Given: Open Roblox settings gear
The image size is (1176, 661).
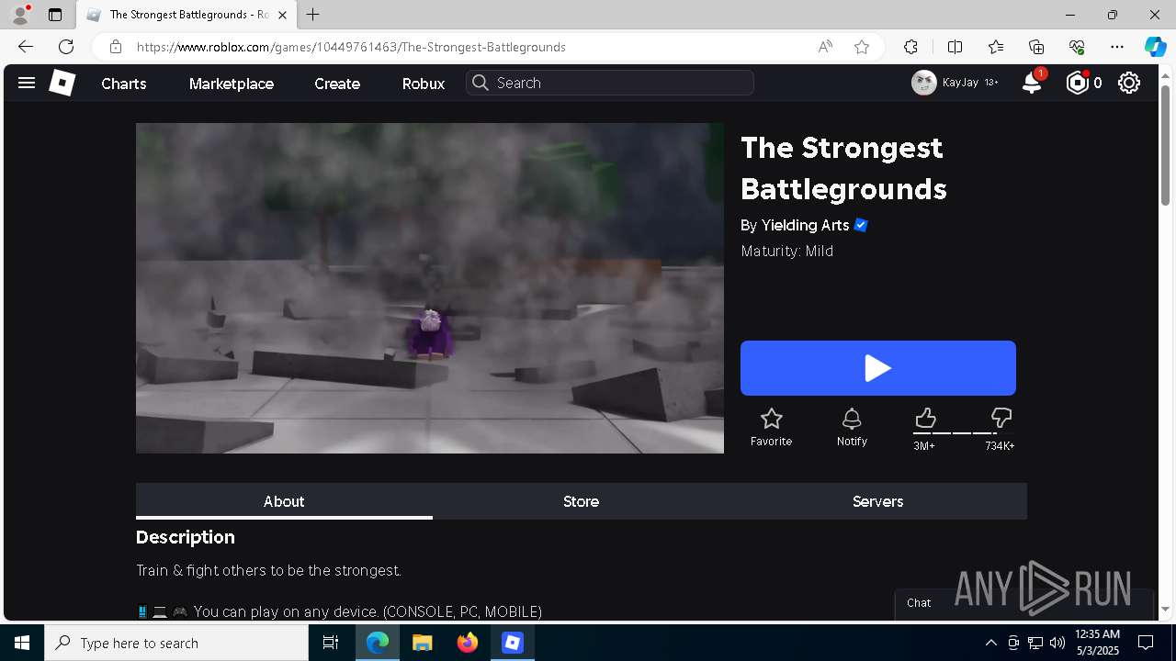Looking at the screenshot, I should 1129,83.
